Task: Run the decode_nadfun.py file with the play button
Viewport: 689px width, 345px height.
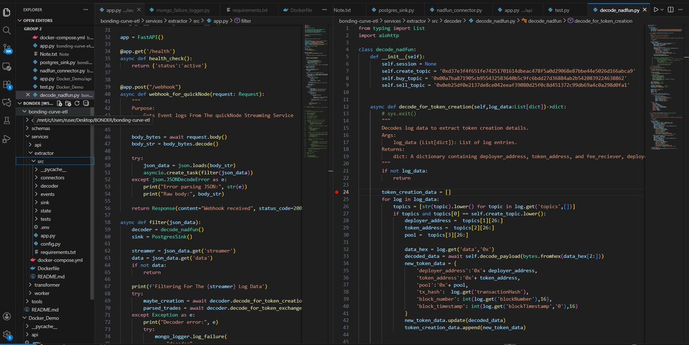Action: tap(656, 10)
